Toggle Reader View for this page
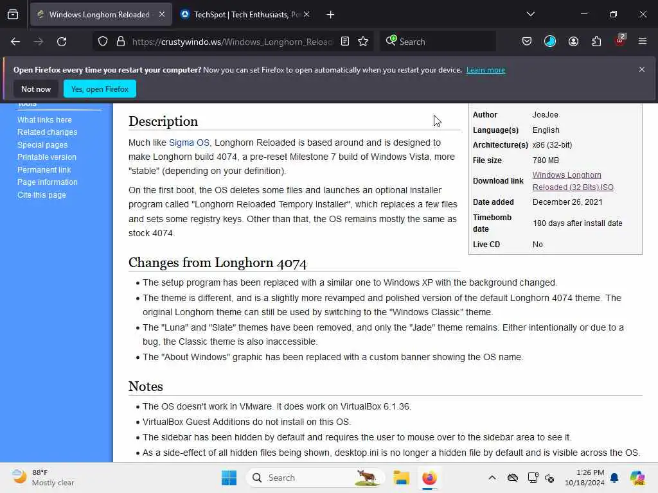The image size is (658, 493). [345, 42]
